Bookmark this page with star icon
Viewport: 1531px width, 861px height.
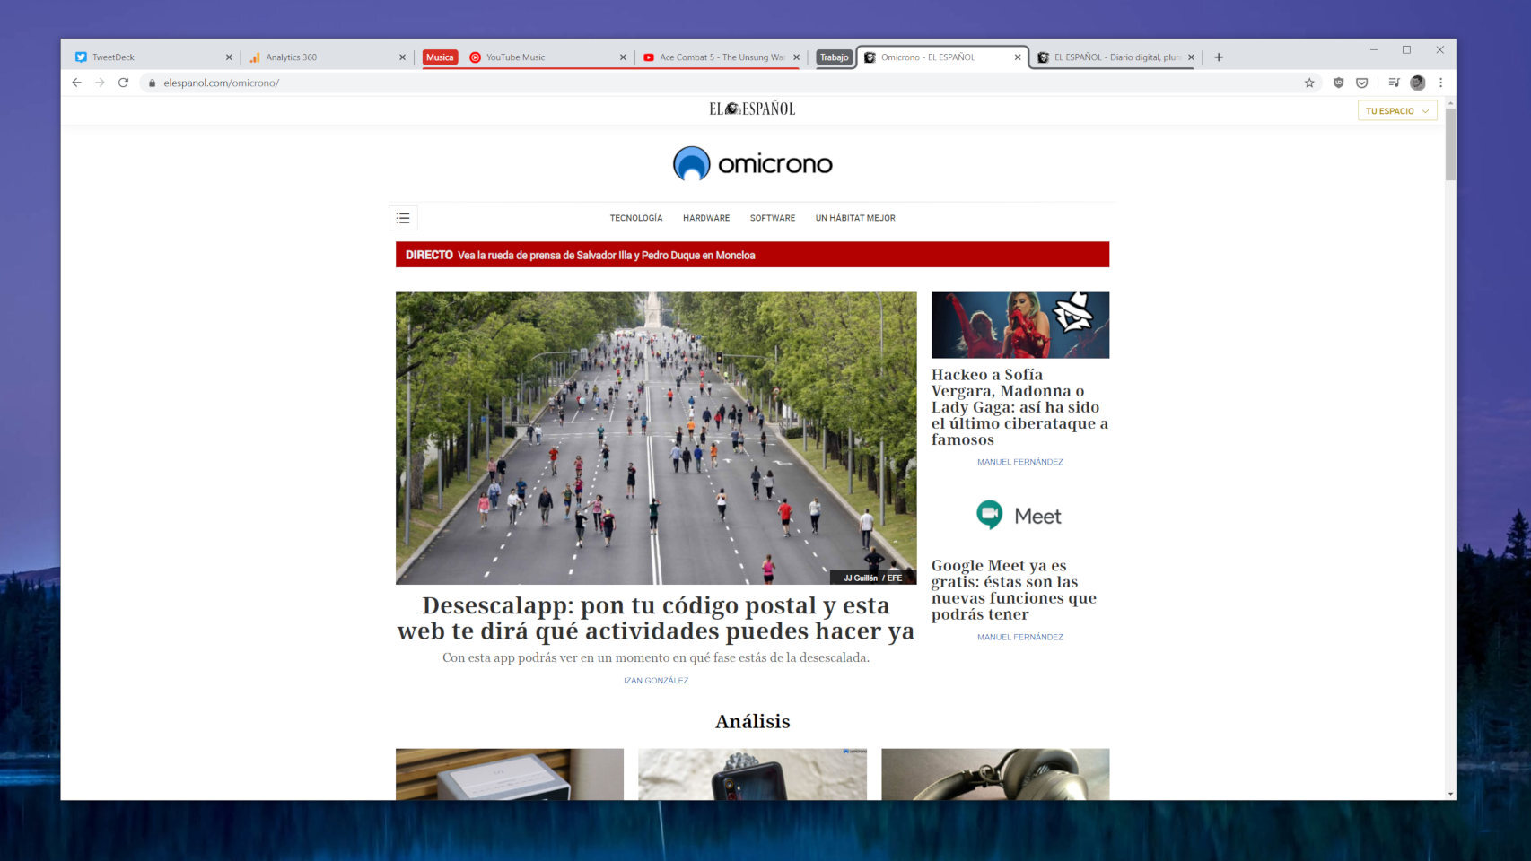[x=1309, y=83]
